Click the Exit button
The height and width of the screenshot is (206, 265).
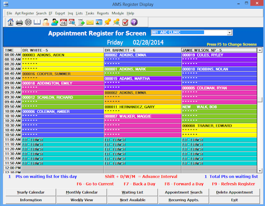coord(234,200)
